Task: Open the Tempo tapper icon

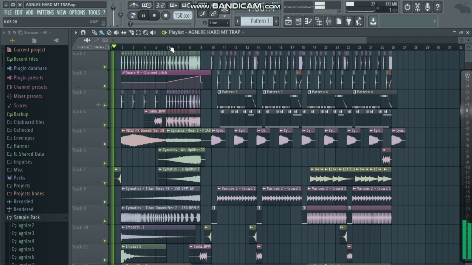Action: click(358, 21)
